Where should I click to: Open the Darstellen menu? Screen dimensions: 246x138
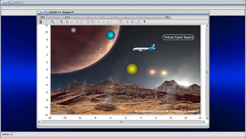[115, 17]
